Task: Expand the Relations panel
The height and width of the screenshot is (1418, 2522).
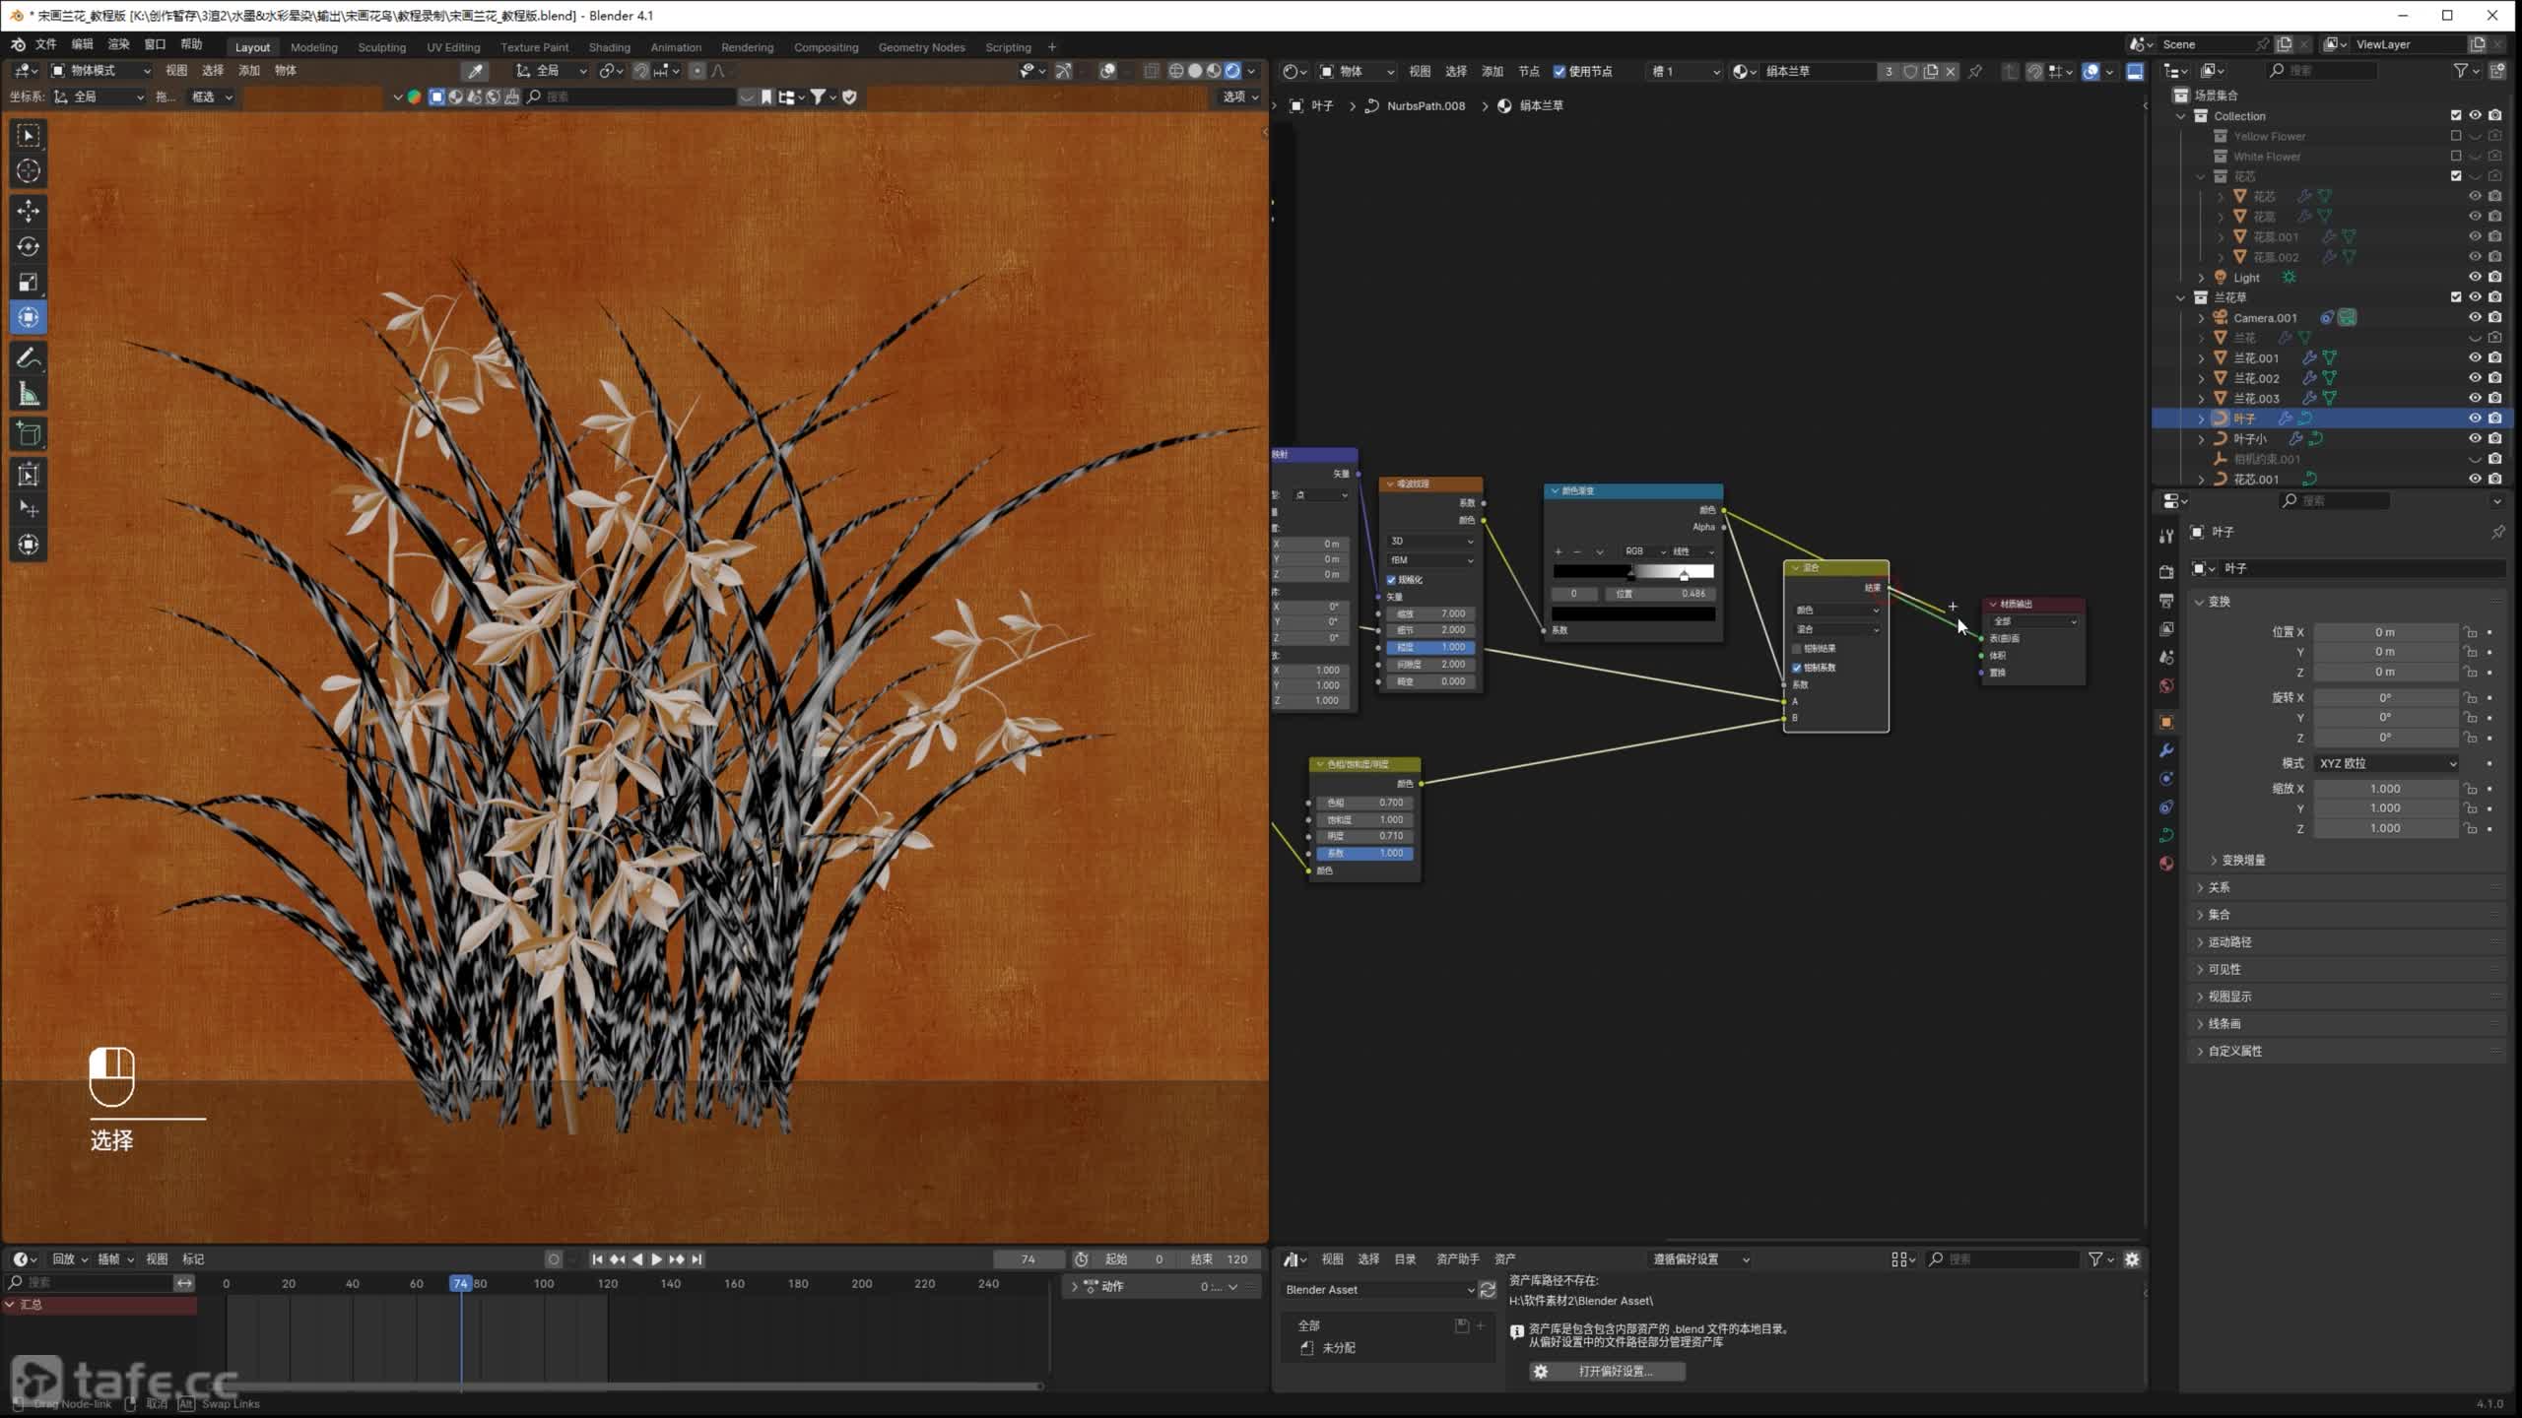Action: (2219, 887)
